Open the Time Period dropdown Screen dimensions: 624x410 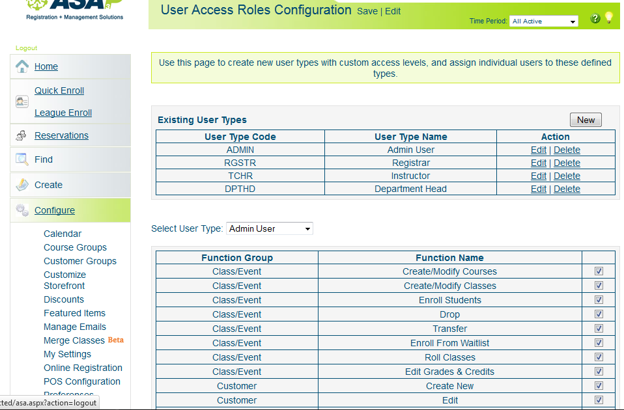[x=544, y=21]
